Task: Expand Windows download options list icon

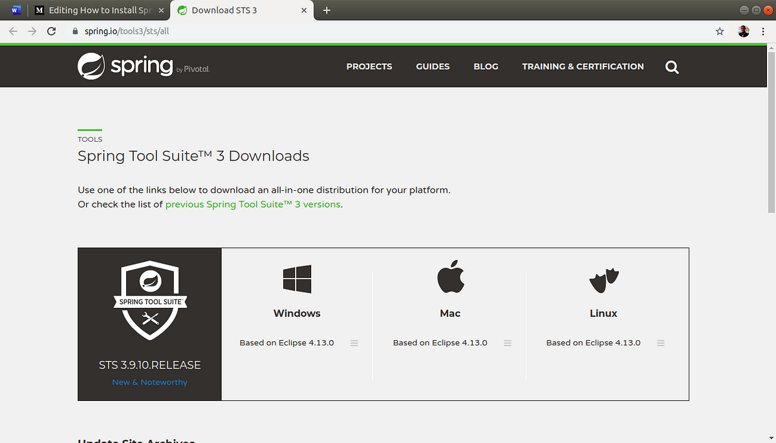Action: pyautogui.click(x=354, y=343)
